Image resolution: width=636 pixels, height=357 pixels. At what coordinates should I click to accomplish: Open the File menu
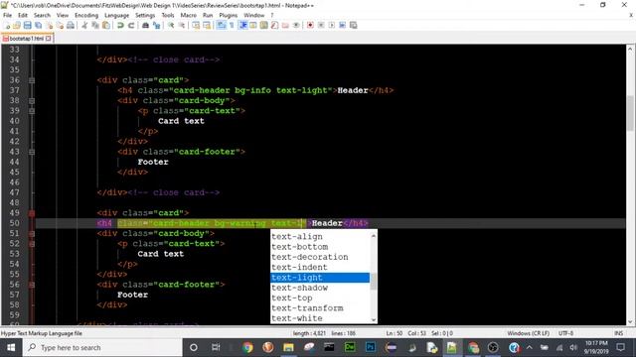(7, 15)
